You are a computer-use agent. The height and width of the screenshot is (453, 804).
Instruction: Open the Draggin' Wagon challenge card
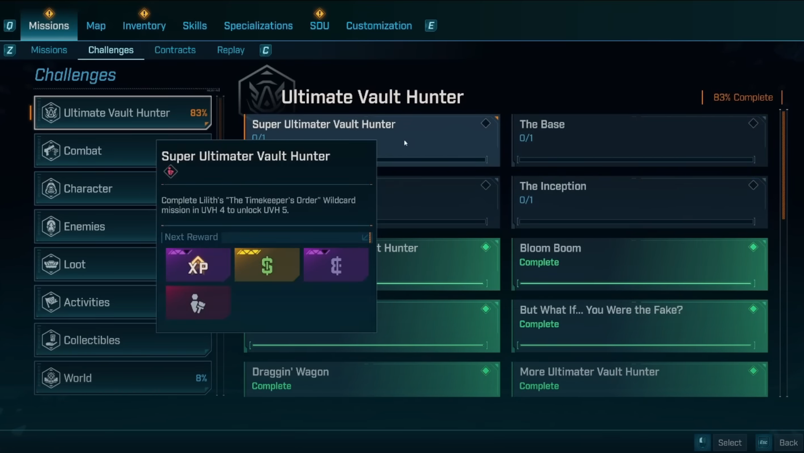tap(371, 379)
